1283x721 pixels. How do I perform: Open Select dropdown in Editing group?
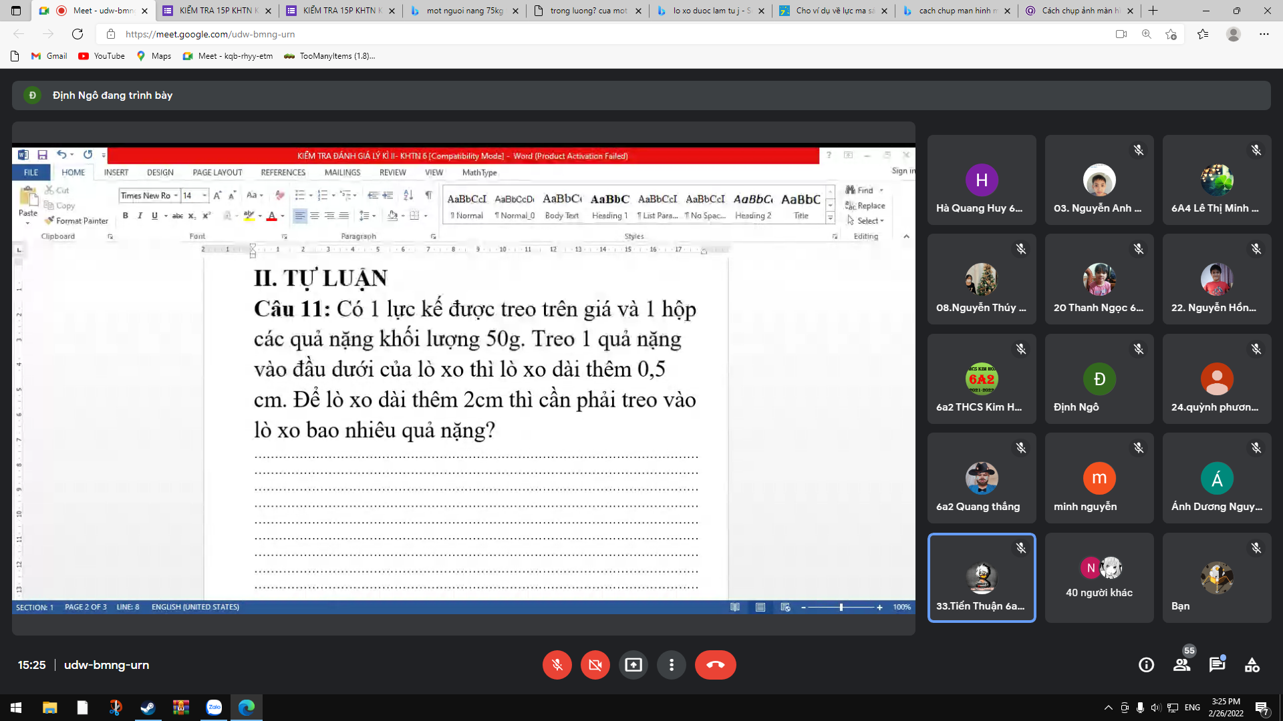[866, 221]
